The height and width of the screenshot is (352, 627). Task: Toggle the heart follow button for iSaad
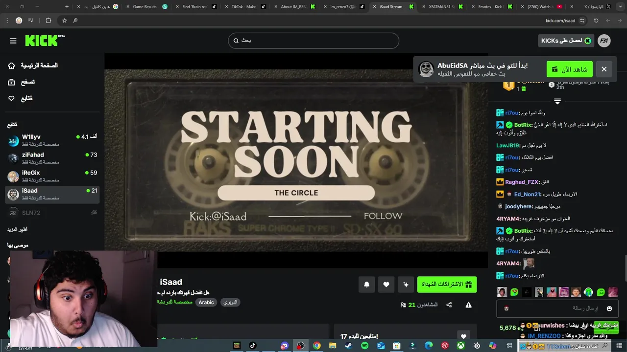point(386,285)
